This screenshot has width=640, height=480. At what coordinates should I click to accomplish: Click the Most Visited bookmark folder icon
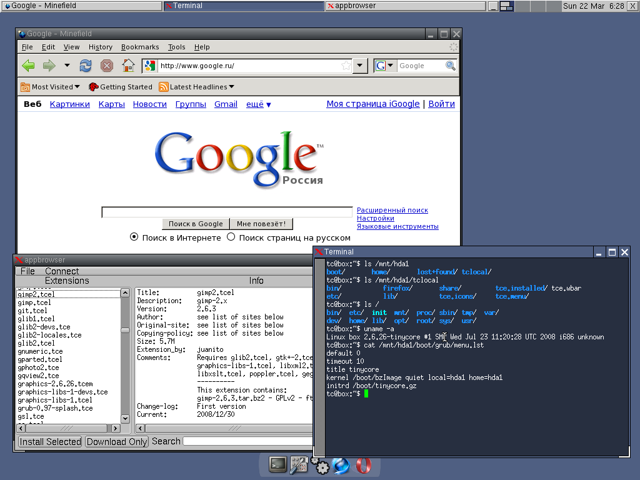point(25,87)
